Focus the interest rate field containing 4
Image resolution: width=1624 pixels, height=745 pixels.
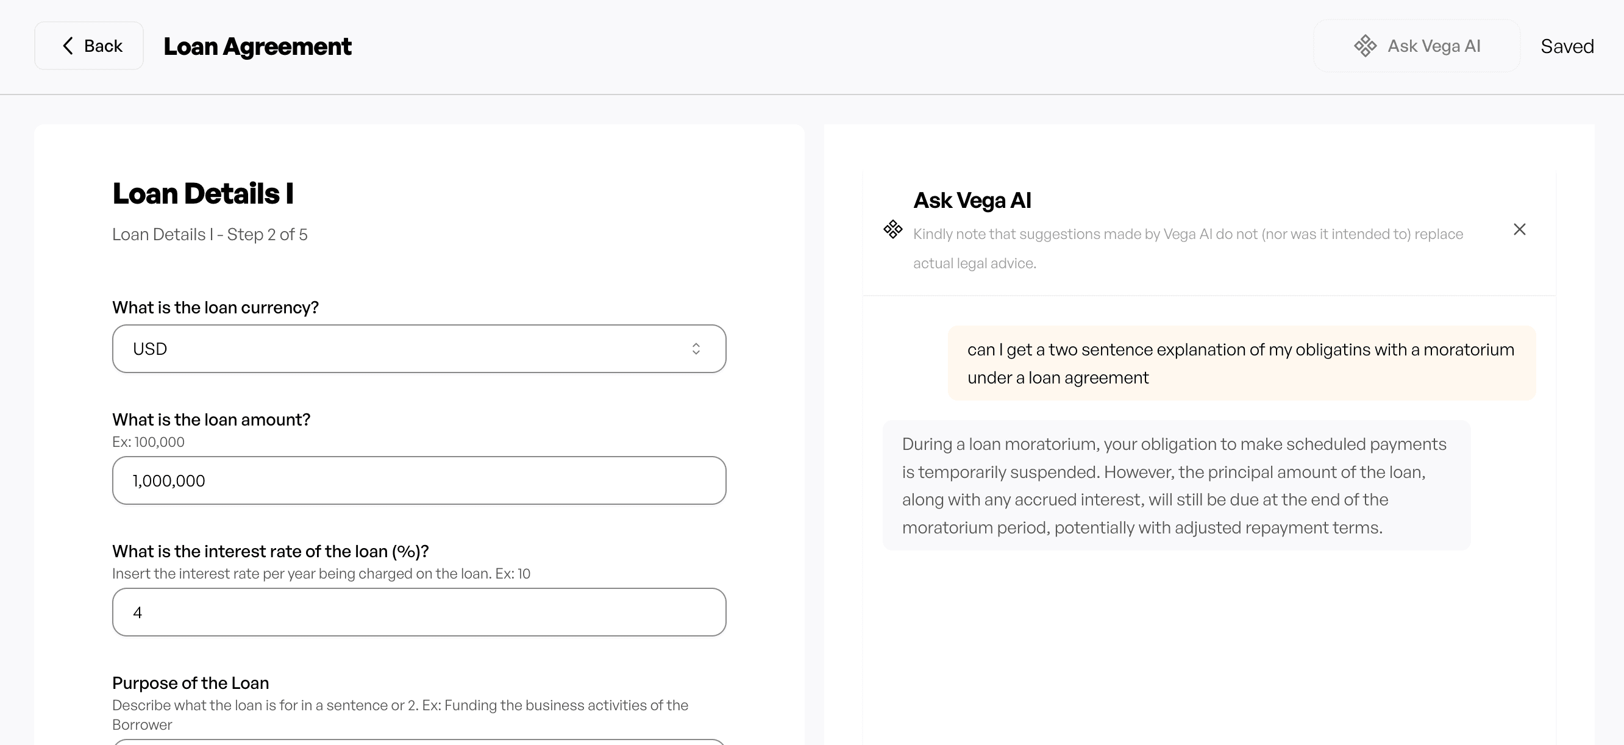coord(419,612)
